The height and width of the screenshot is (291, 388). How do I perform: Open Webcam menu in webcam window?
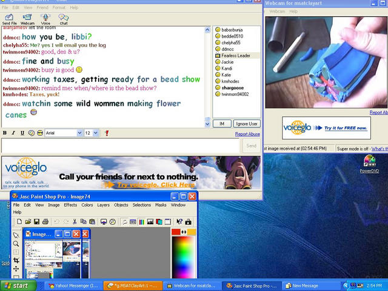pyautogui.click(x=277, y=12)
